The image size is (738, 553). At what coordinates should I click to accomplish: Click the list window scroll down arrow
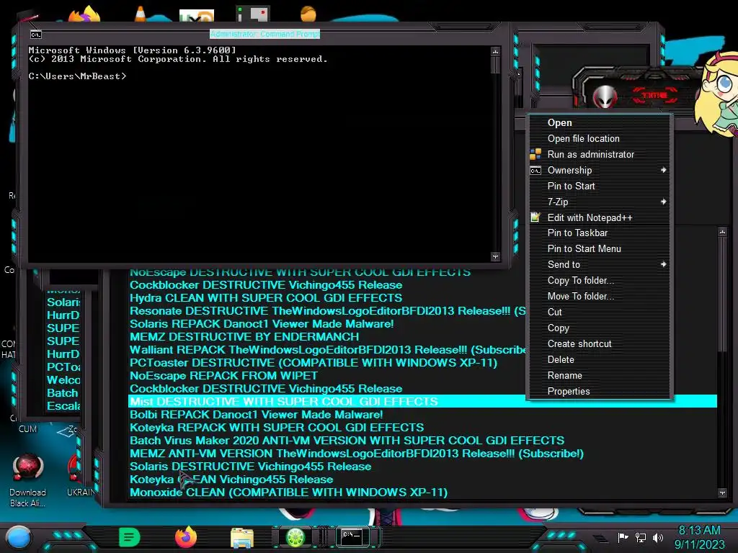click(x=722, y=493)
